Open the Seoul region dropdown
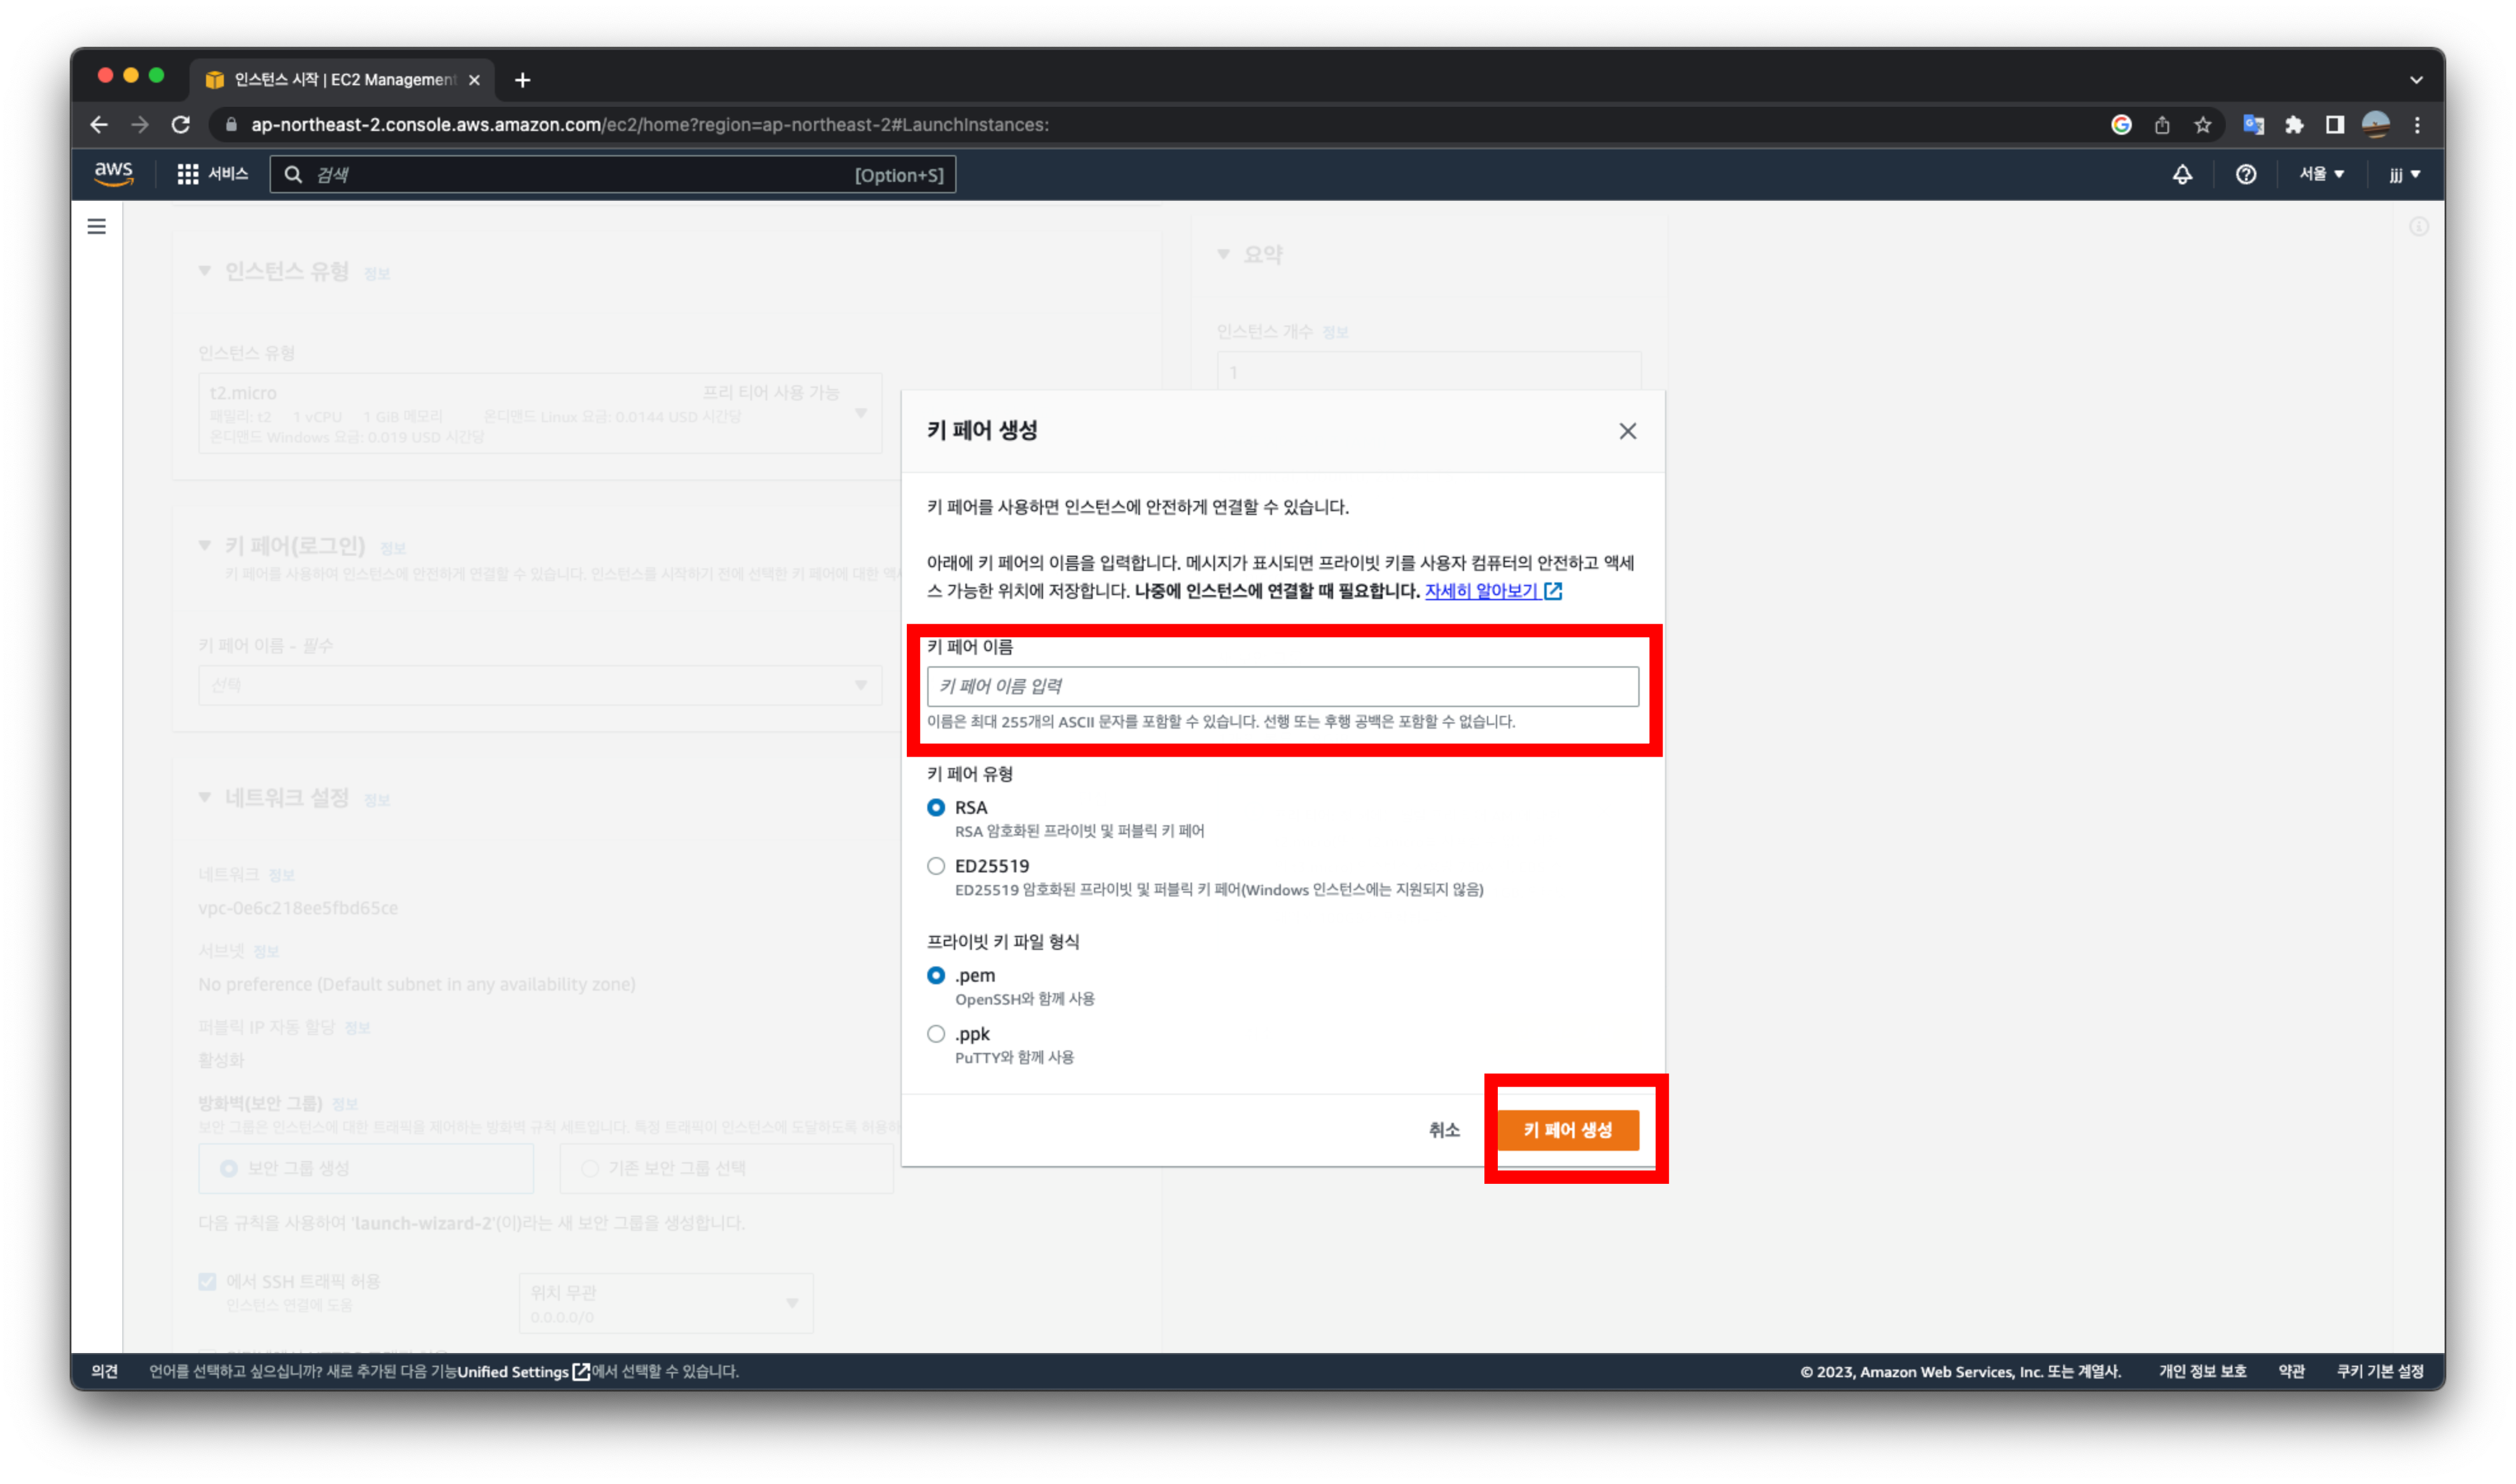 coord(2321,174)
